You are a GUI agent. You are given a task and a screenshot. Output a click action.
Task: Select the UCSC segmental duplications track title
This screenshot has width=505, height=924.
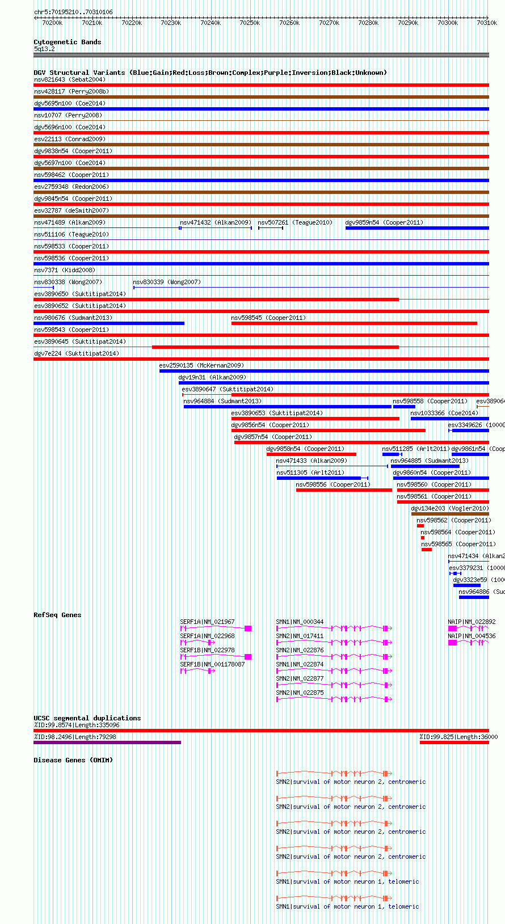pyautogui.click(x=87, y=718)
